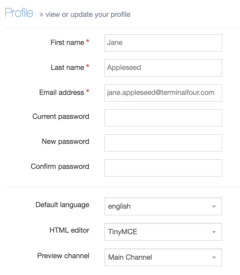Click the arrow icon beside english
This screenshot has width=240, height=275.
click(x=214, y=206)
